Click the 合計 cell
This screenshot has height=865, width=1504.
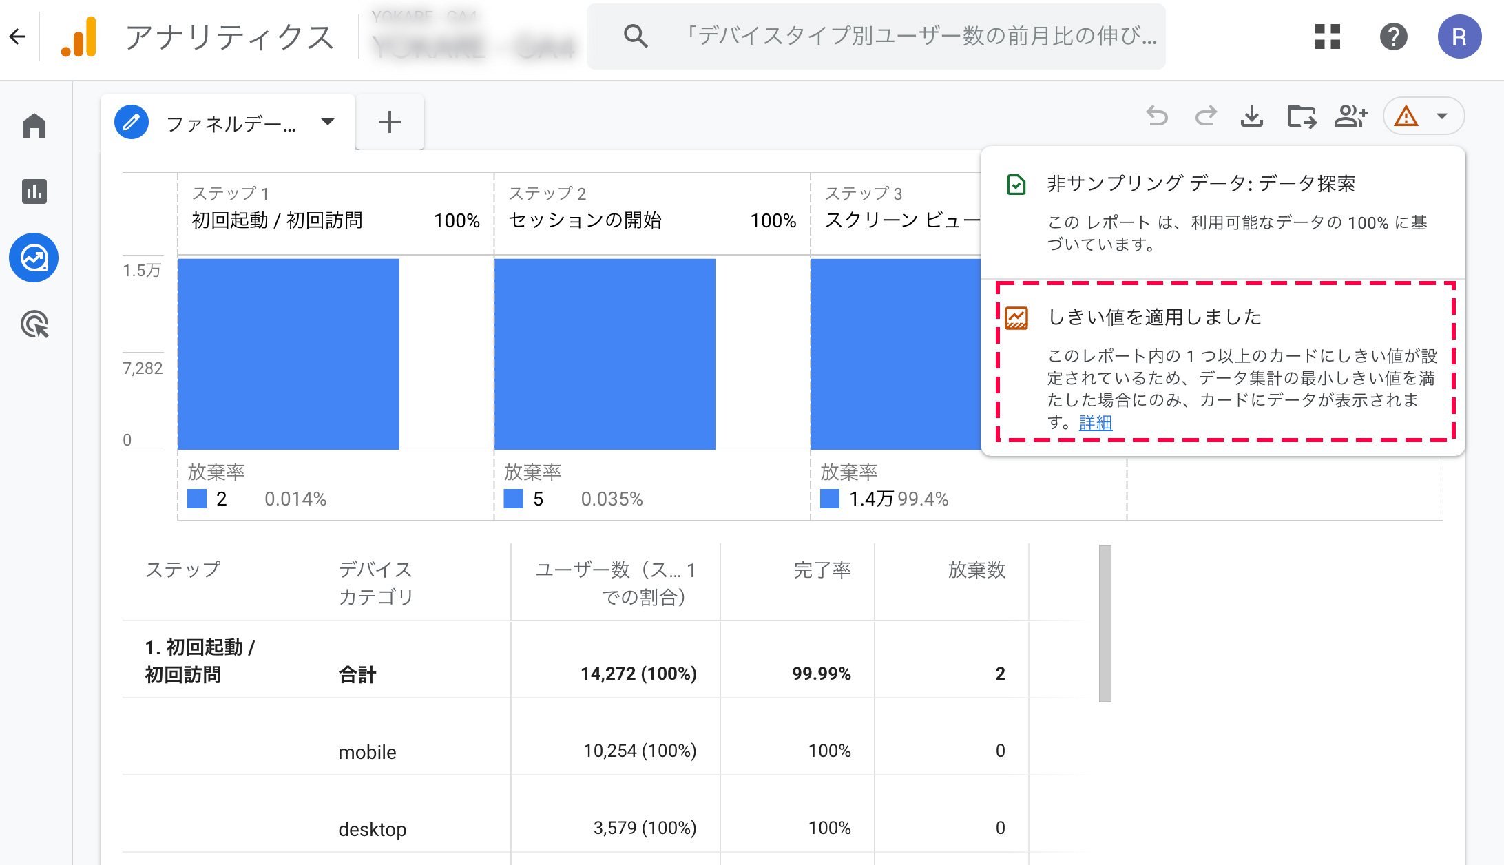pos(357,674)
